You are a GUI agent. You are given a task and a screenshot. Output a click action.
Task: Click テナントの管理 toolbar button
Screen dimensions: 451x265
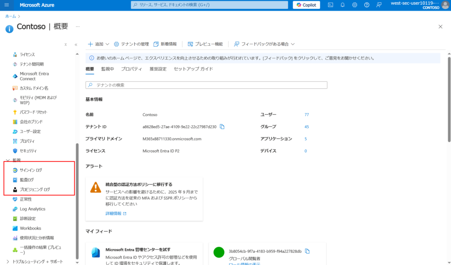tap(131, 44)
